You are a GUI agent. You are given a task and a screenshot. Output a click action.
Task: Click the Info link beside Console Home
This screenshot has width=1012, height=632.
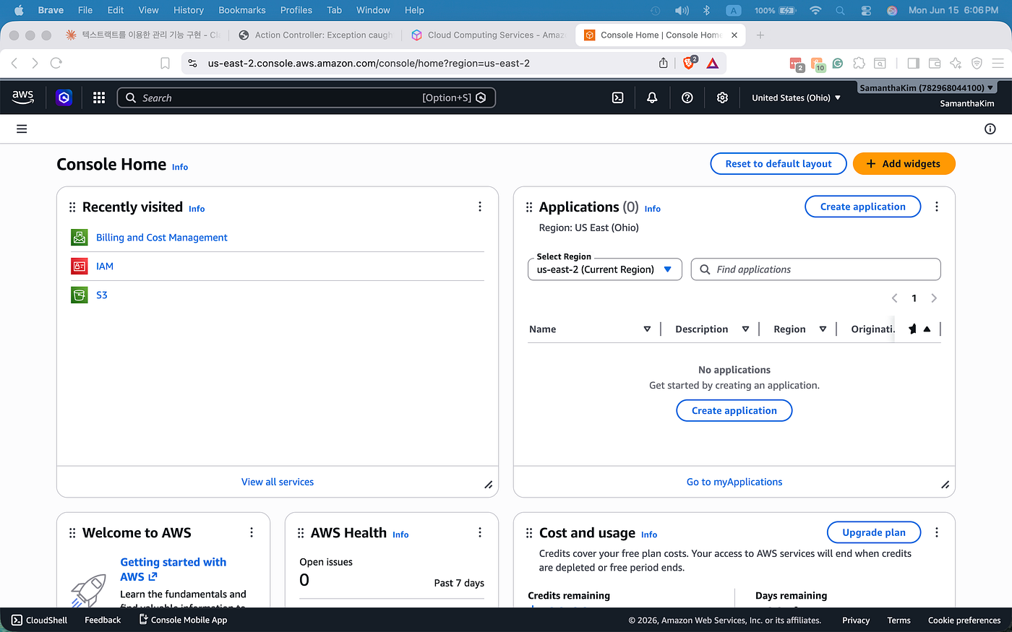(180, 167)
